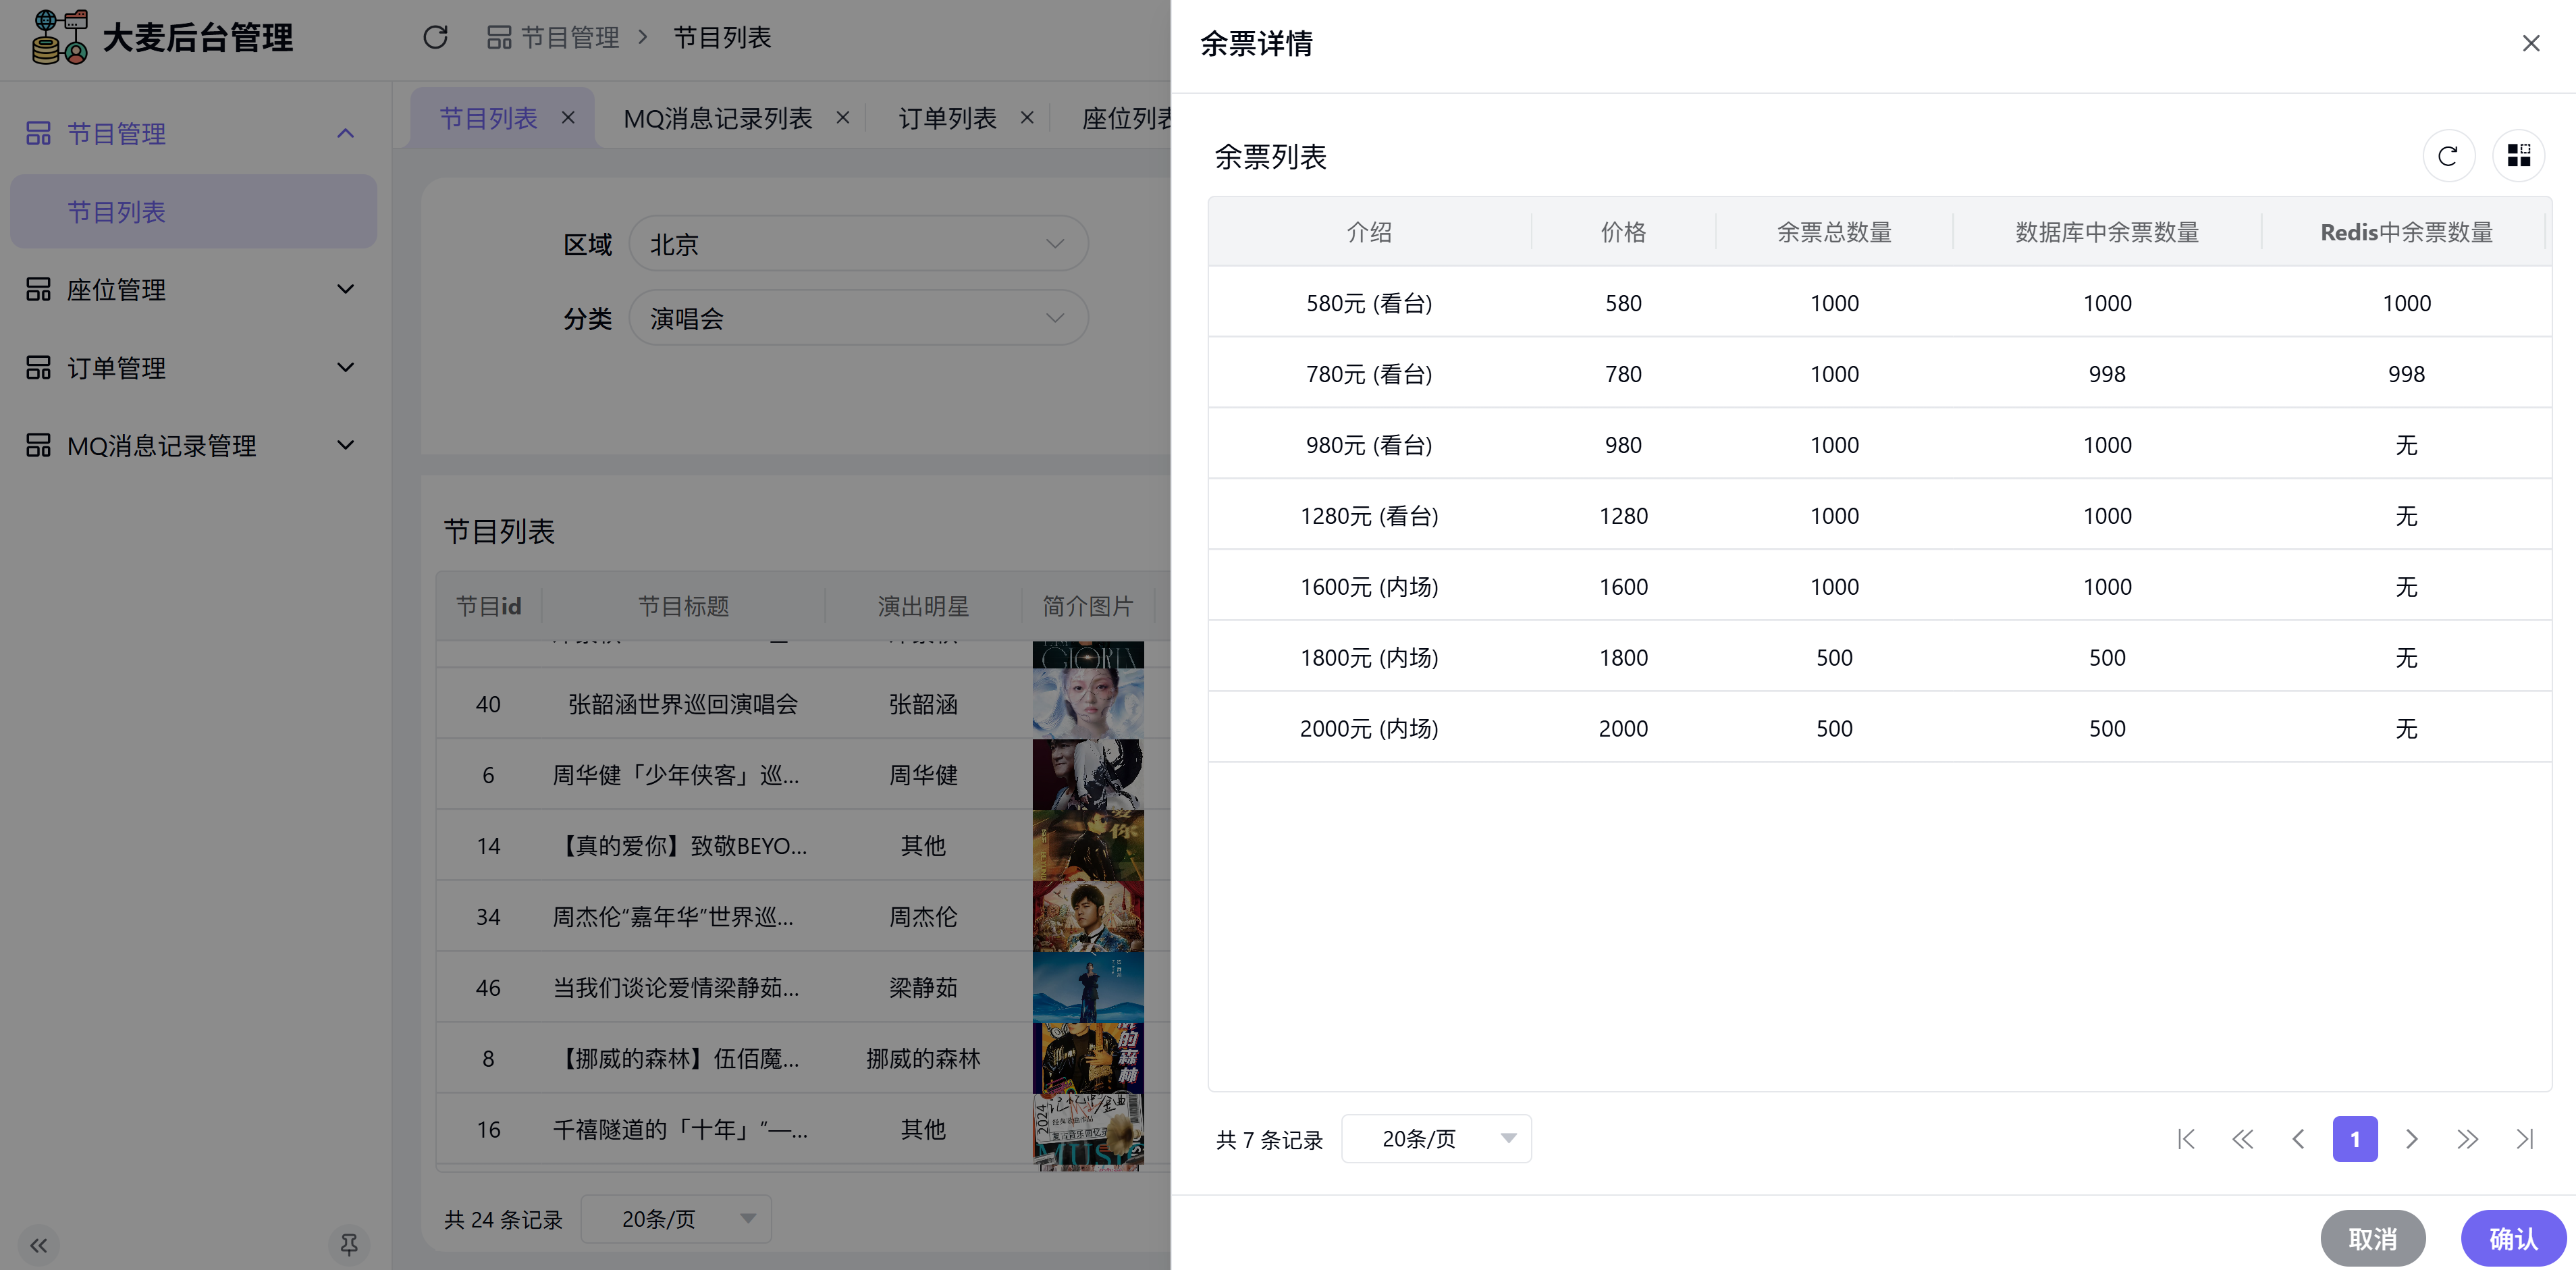
Task: Expand the 座位管理 menu
Action: coord(190,290)
